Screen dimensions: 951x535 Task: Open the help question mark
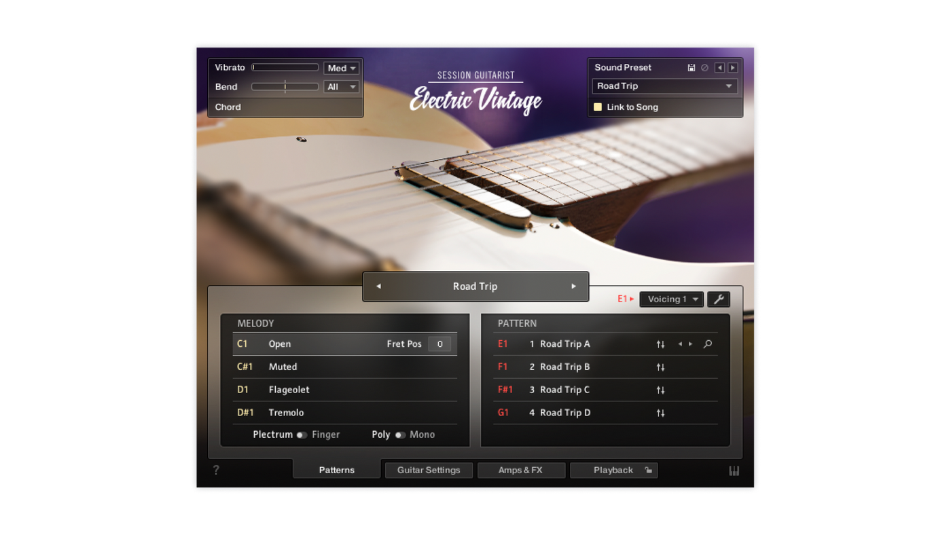(x=216, y=470)
